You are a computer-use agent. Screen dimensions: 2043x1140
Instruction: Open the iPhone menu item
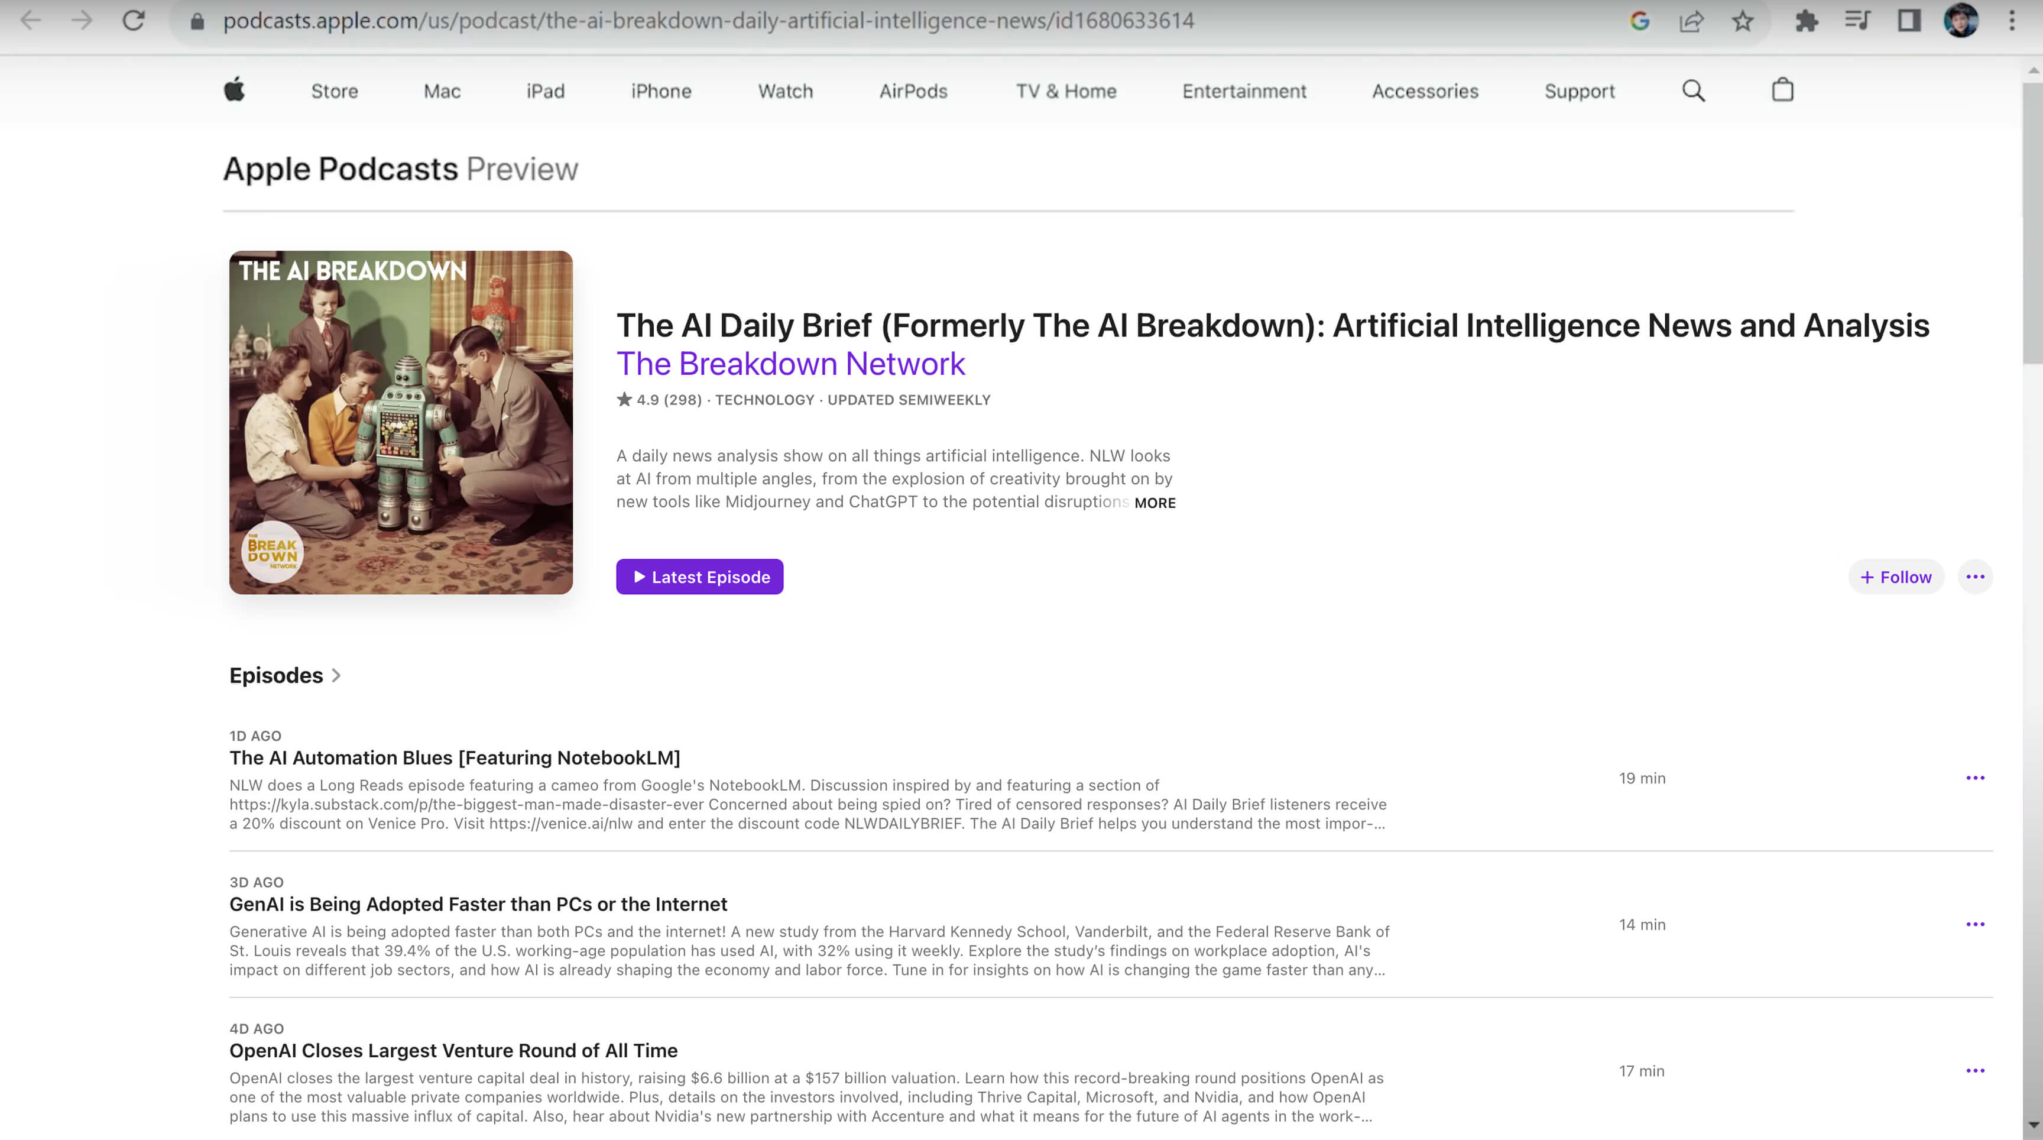pos(661,91)
